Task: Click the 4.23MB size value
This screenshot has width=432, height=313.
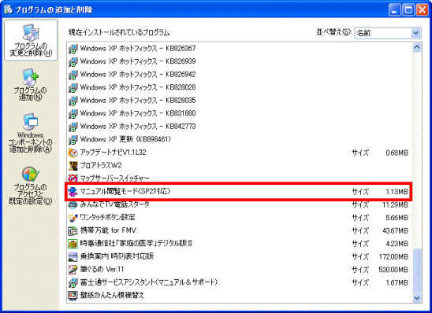Action: 397,244
